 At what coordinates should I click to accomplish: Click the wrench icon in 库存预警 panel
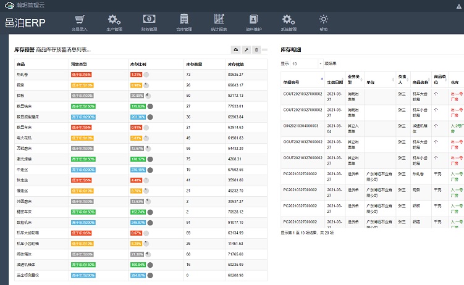(x=246, y=49)
